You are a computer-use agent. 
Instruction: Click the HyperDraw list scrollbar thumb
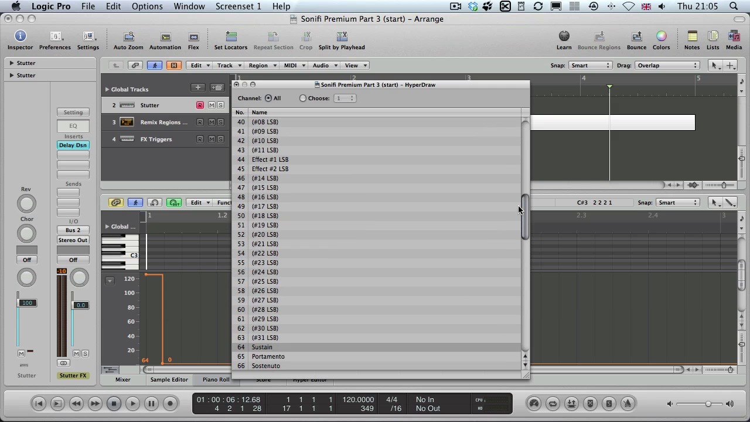[525, 217]
